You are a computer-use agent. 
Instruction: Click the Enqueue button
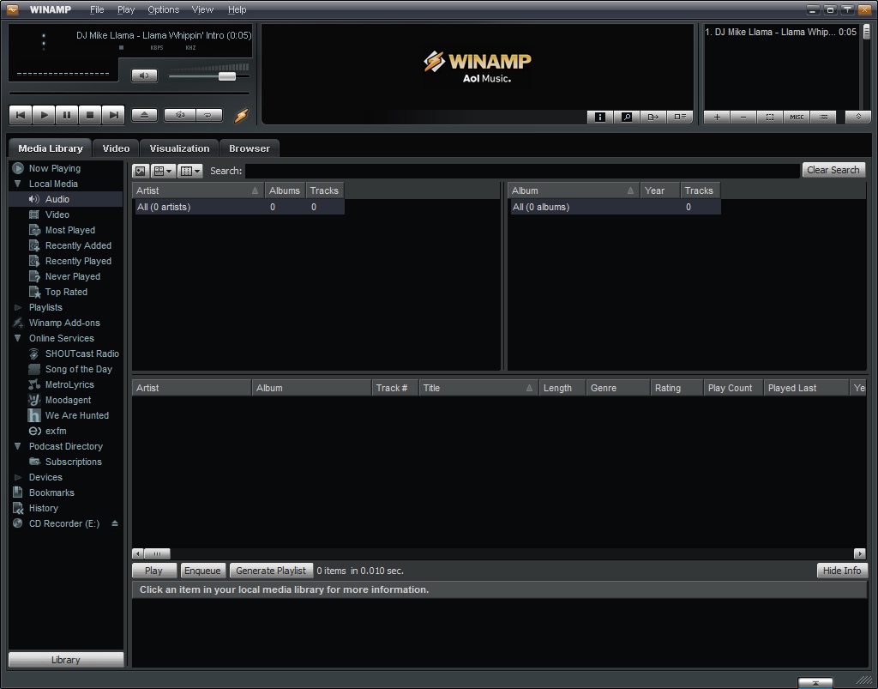click(202, 571)
